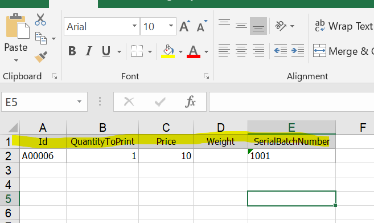Open the Font Color dropdown arrow
The image size is (374, 223).
pyautogui.click(x=206, y=52)
